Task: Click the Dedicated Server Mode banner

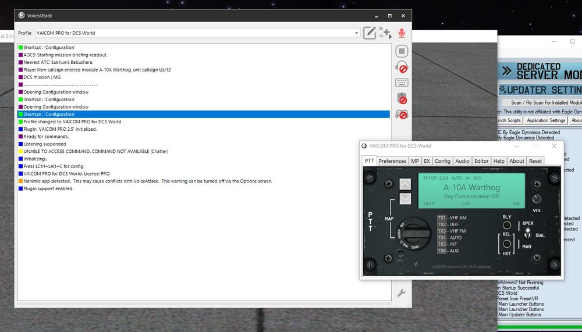Action: 540,71
